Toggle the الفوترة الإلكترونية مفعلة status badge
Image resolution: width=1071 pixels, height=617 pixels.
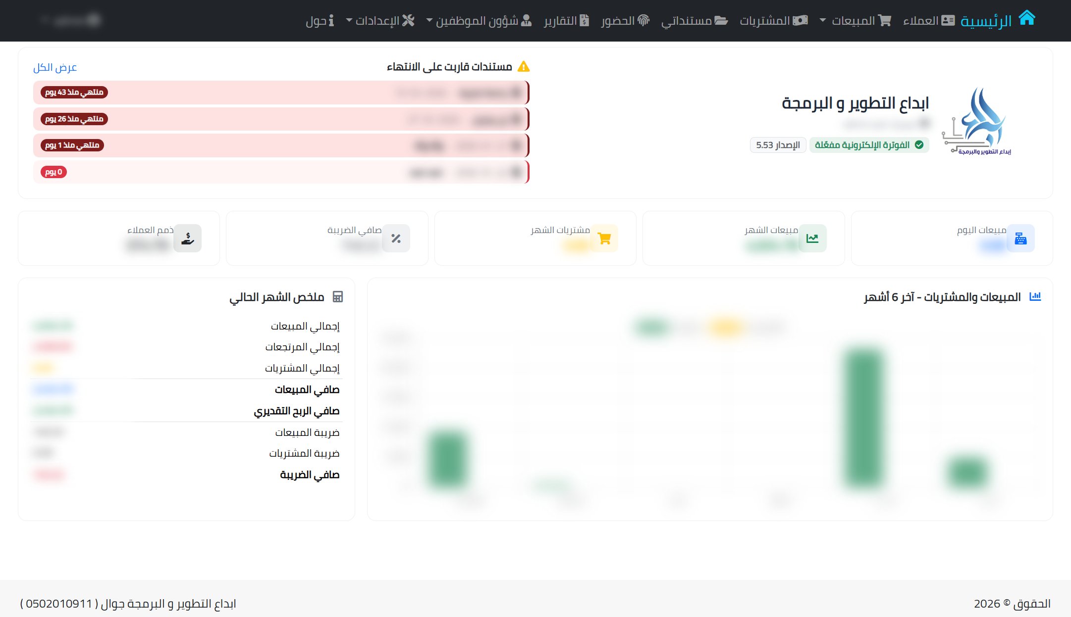(x=869, y=145)
